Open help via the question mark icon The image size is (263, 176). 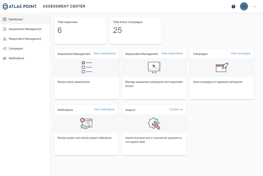tap(233, 7)
